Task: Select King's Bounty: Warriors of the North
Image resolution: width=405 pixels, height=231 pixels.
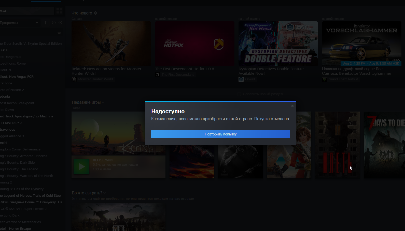Action: 26,176
